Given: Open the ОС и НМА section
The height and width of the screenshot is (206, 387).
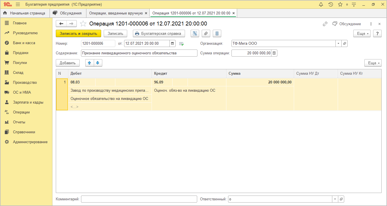Looking at the screenshot, I should pyautogui.click(x=26, y=93).
